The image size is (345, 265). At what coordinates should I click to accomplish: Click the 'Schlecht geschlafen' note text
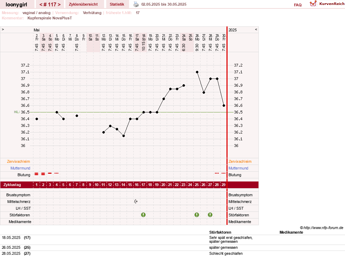pyautogui.click(x=226, y=253)
